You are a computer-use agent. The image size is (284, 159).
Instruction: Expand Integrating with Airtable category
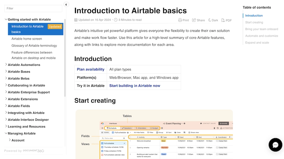(x=6, y=113)
